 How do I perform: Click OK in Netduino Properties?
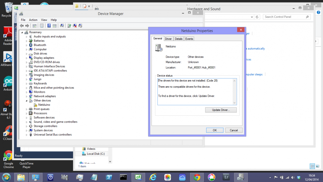coord(215,130)
